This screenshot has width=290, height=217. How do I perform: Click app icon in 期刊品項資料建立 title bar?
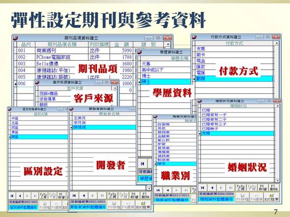point(16,38)
